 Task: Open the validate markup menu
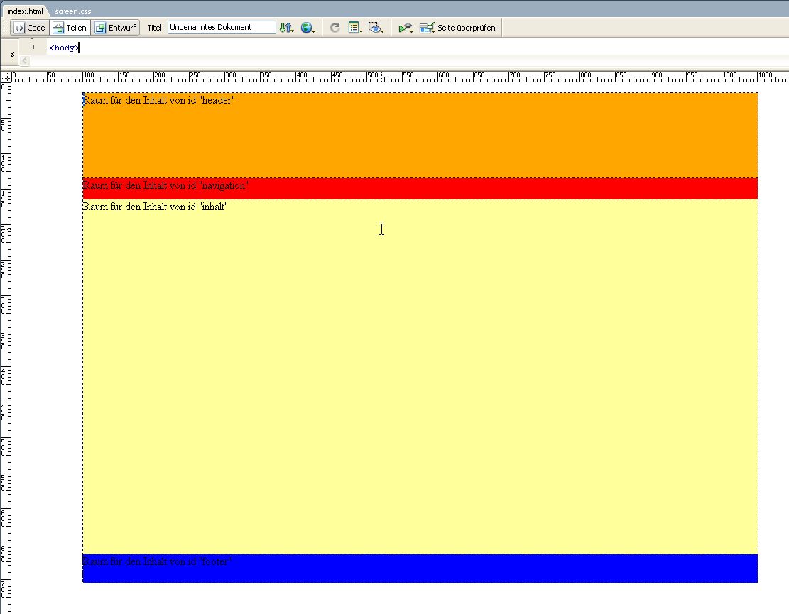coord(406,28)
